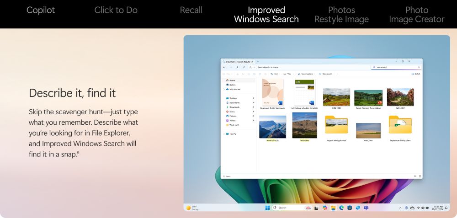Click the Windows Start button in taskbar
Viewport: 457px width, 218px height.
click(267, 208)
